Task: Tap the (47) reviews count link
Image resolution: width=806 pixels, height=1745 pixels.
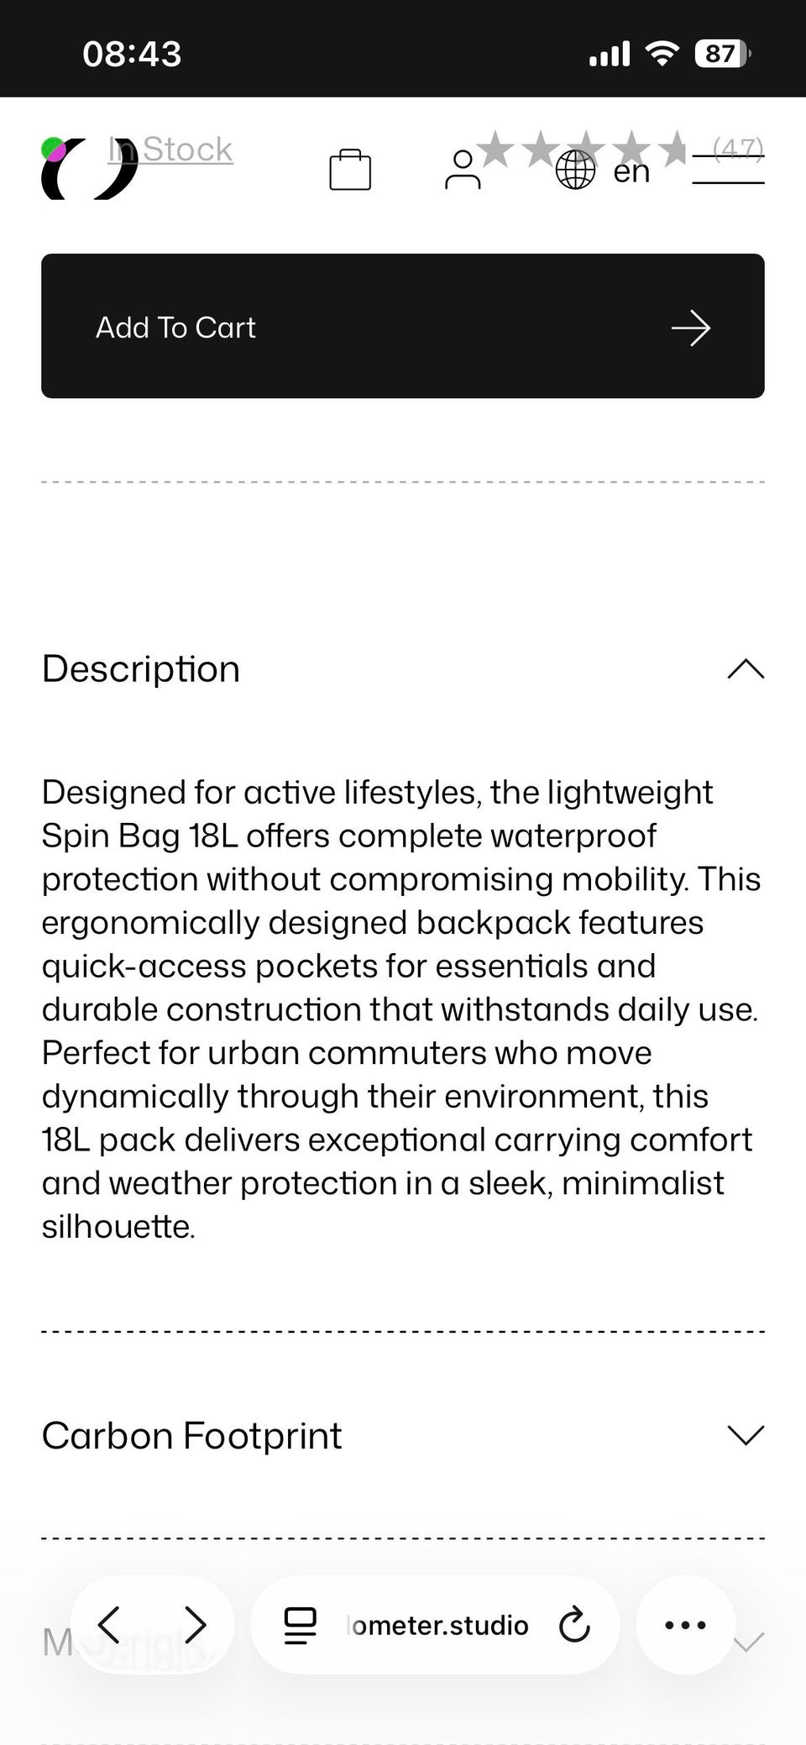Action: (x=738, y=147)
